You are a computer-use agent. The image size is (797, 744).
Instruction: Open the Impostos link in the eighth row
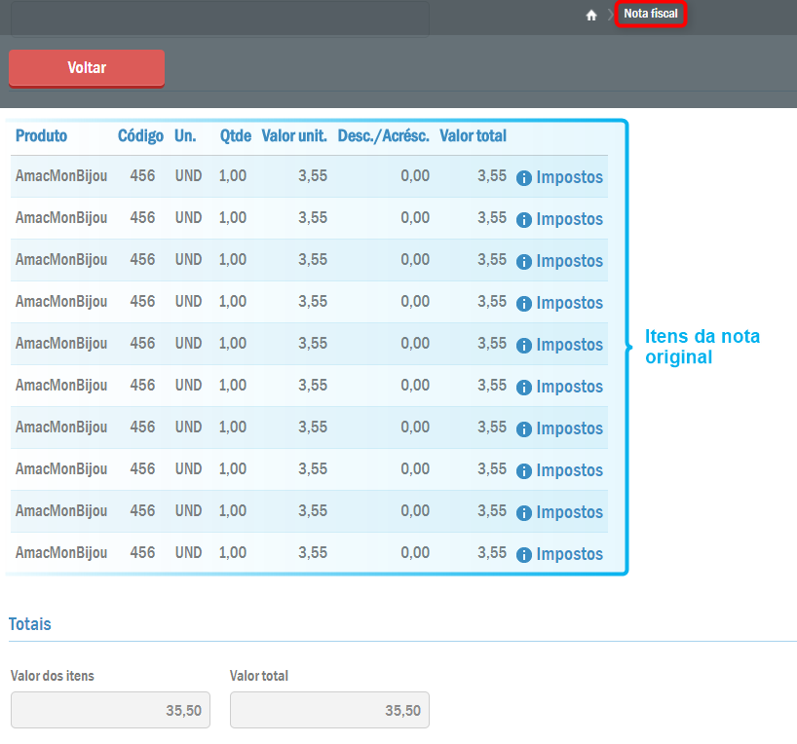click(569, 470)
